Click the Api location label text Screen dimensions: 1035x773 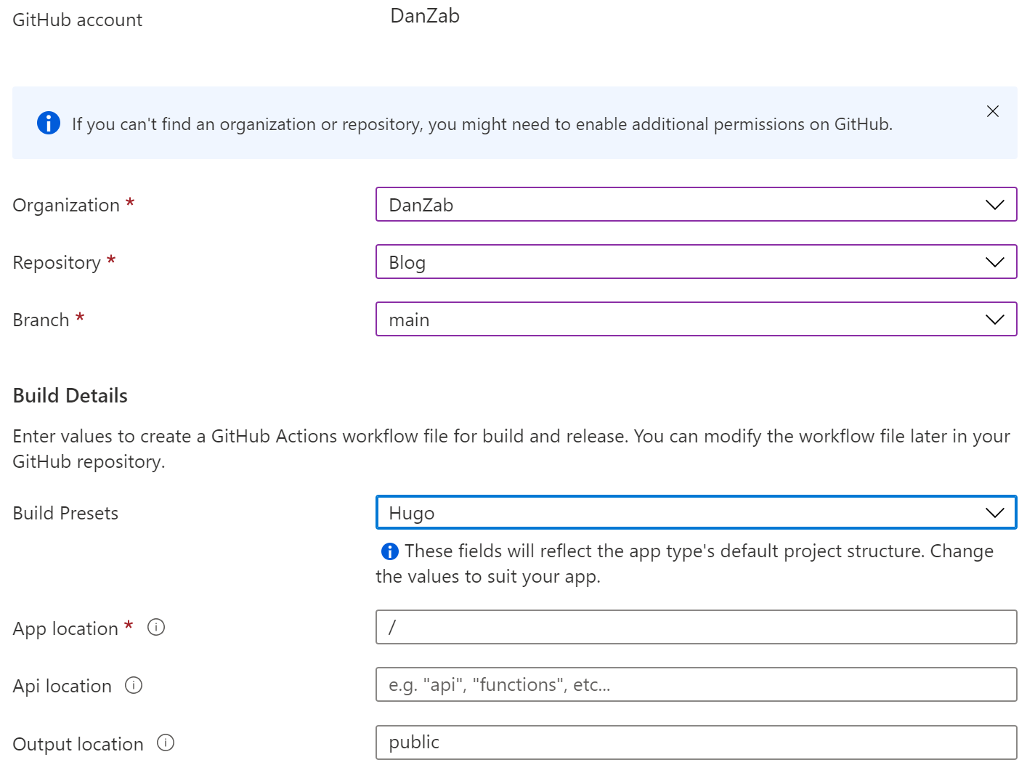point(62,687)
